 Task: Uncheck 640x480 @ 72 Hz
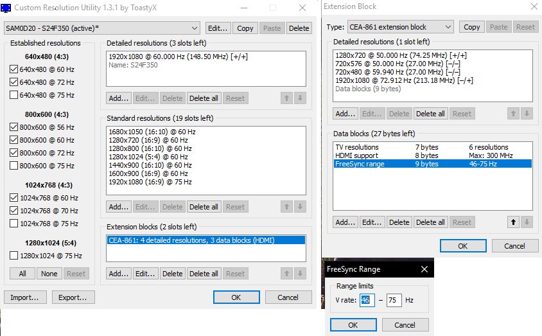point(13,82)
